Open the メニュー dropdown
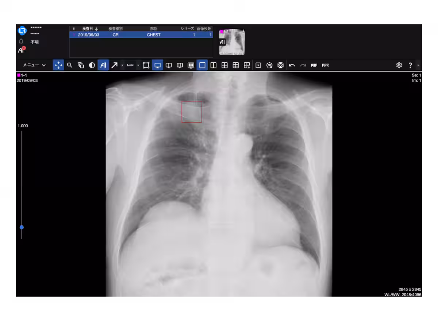Viewport: 438px width, 321px height. click(x=34, y=65)
